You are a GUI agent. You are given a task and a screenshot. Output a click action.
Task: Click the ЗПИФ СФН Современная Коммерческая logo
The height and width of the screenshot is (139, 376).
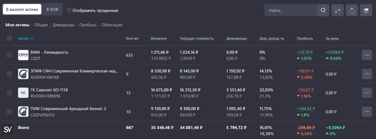[23, 74]
